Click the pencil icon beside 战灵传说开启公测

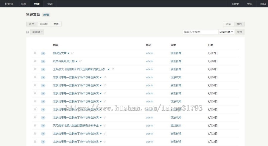(77, 61)
